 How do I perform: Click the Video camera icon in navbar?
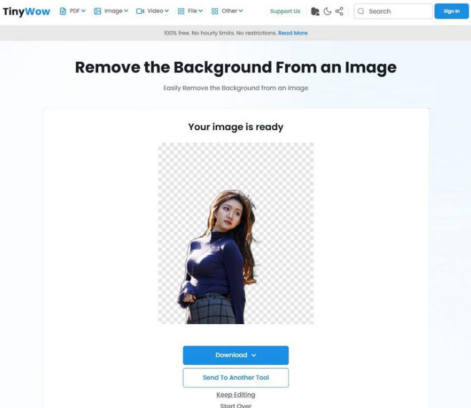coord(140,11)
